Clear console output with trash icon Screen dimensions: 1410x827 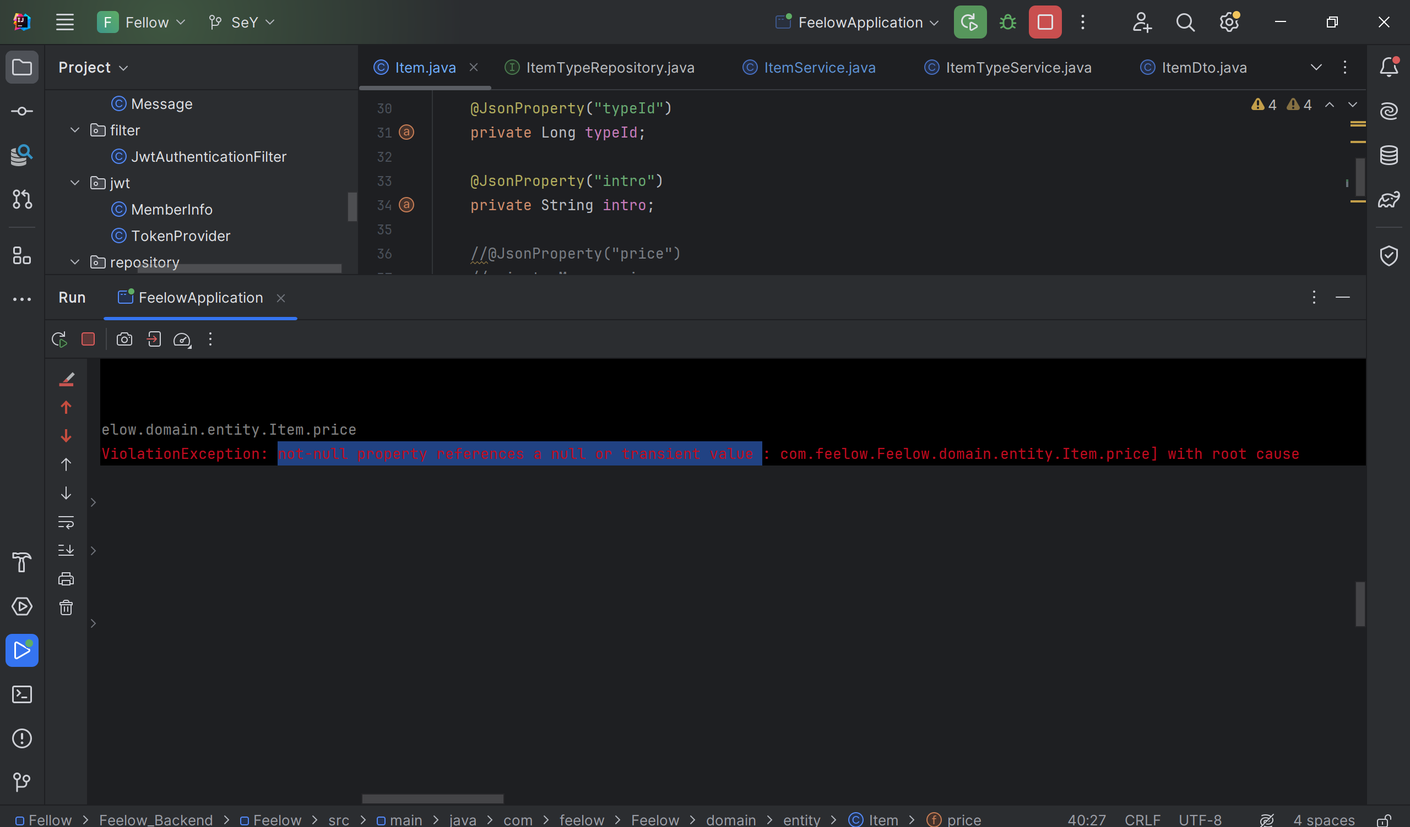pyautogui.click(x=66, y=607)
